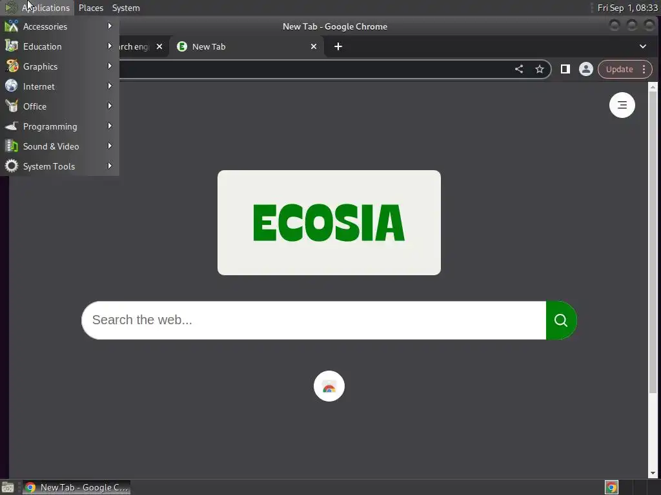Open the System Tools submenu
Viewport: 661px width, 495px height.
[x=59, y=166]
